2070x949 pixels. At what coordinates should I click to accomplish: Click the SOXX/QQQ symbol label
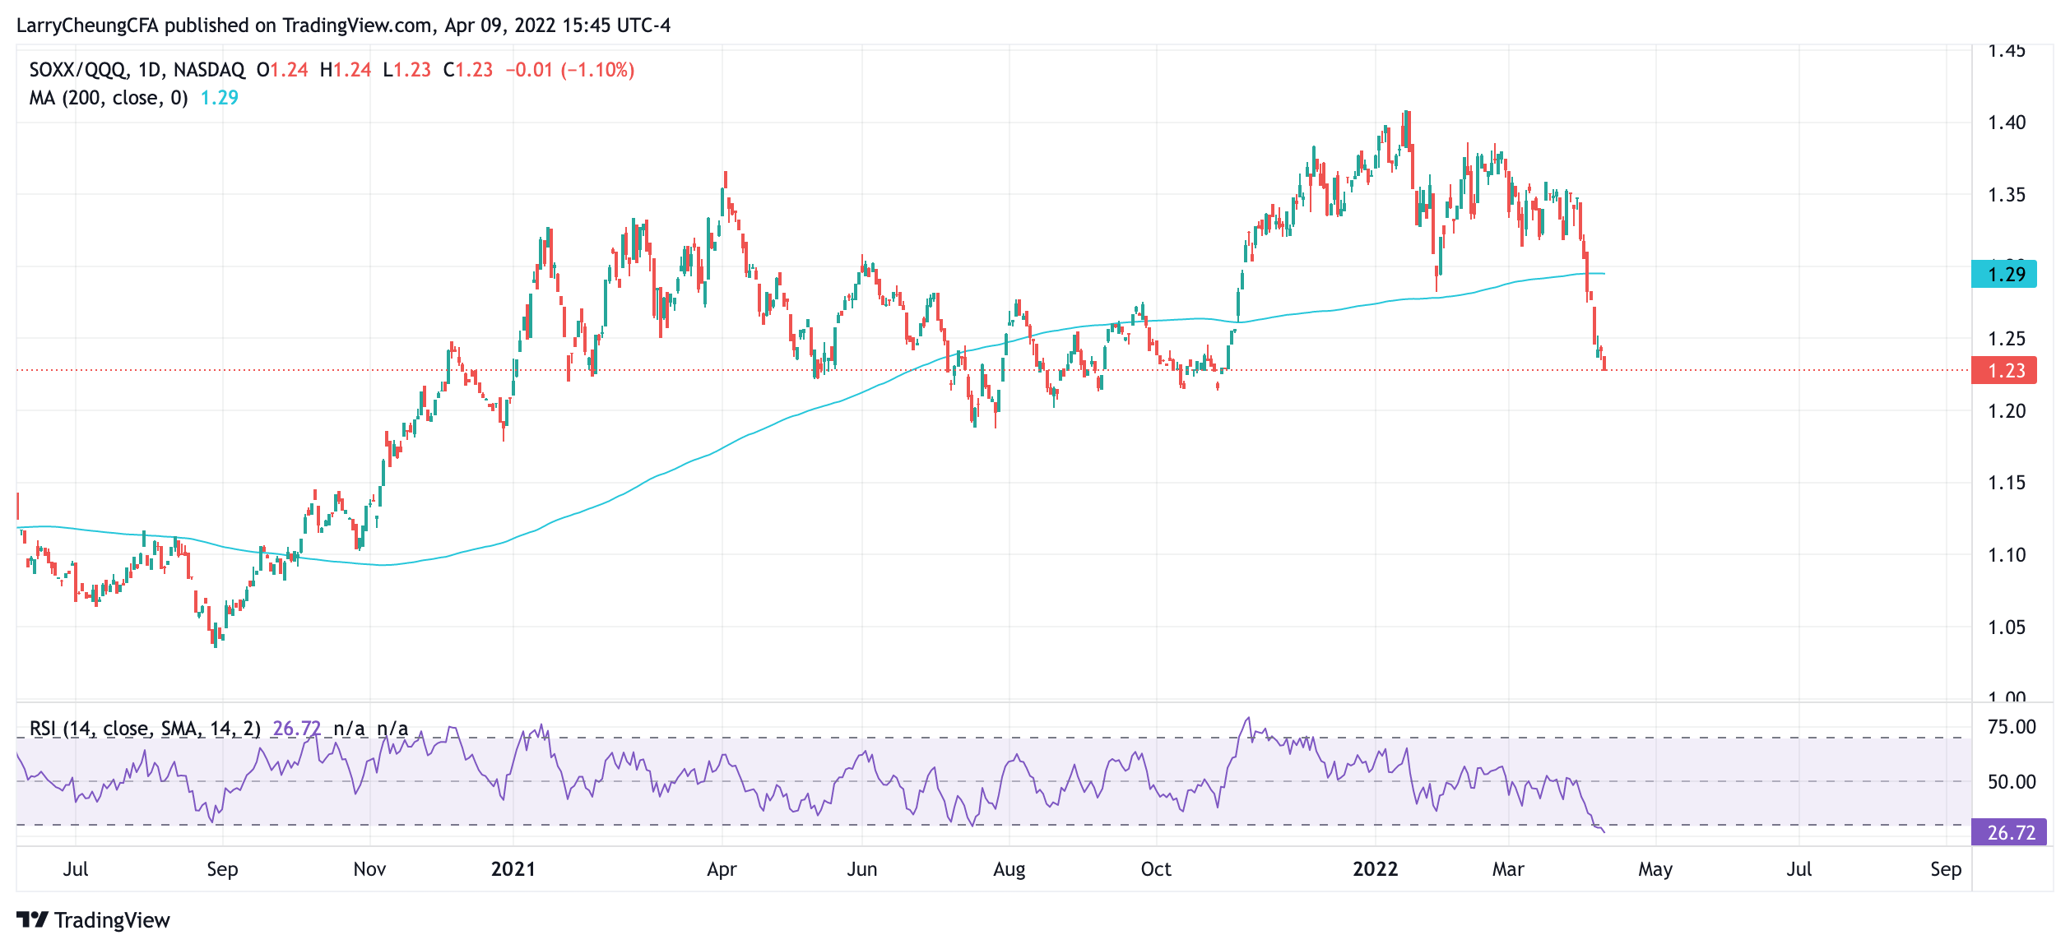pos(77,70)
